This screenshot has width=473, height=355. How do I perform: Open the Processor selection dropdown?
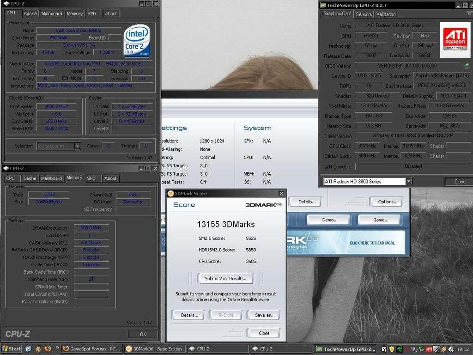coord(78,146)
